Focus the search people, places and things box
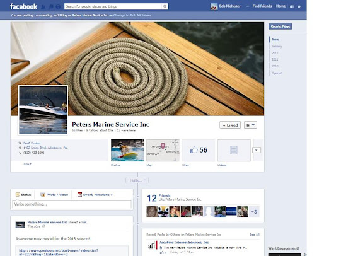The image size is (341, 256). (x=113, y=6)
